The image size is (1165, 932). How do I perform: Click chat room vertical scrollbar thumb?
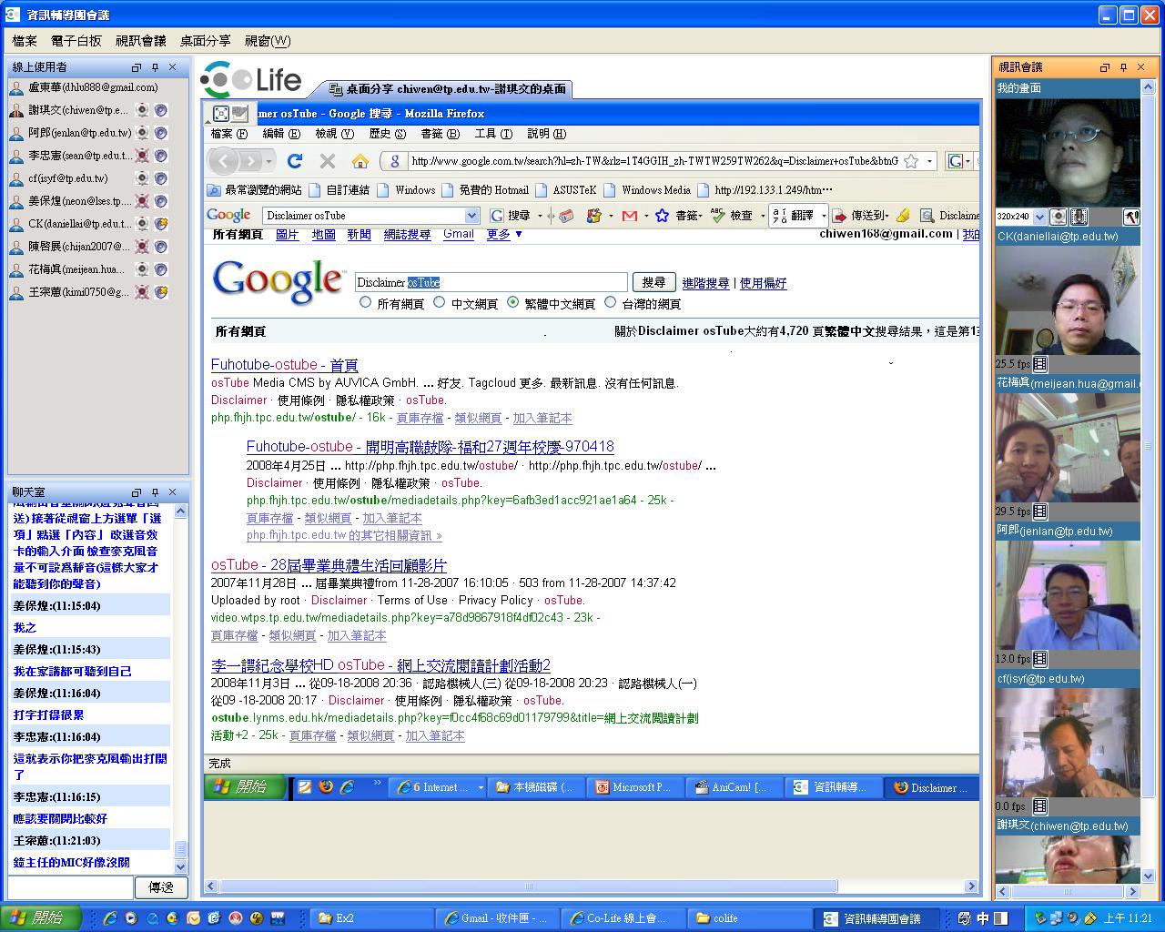tap(180, 849)
